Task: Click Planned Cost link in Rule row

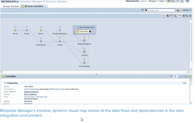Action: click(x=42, y=97)
